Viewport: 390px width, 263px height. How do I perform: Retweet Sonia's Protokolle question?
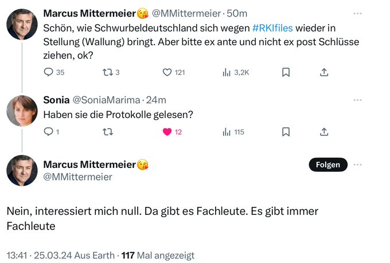[107, 132]
